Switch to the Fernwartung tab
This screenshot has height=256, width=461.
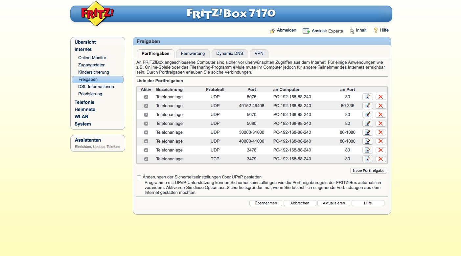pos(193,54)
